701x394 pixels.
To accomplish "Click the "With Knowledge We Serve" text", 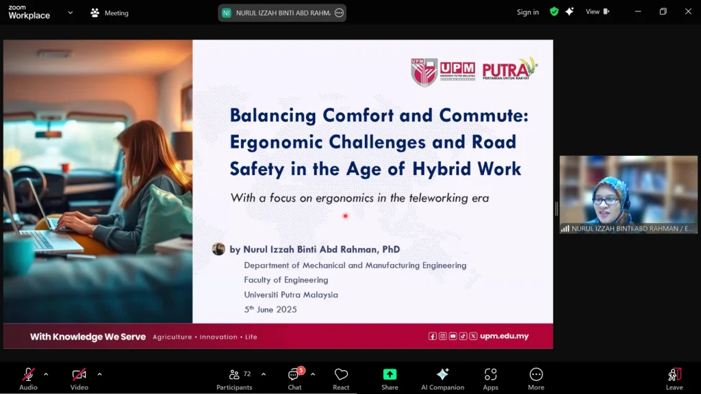I will coord(88,337).
